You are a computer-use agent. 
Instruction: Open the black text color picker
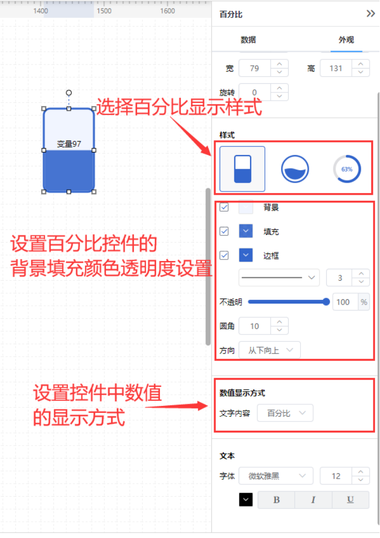pyautogui.click(x=246, y=499)
